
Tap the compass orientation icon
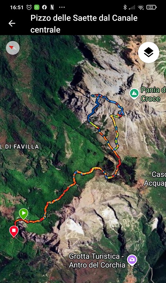[13, 48]
